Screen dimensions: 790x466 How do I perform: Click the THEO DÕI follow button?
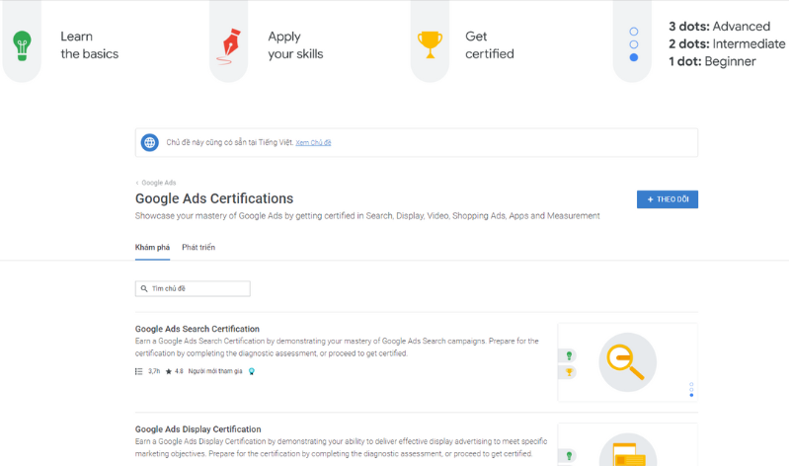tap(668, 199)
